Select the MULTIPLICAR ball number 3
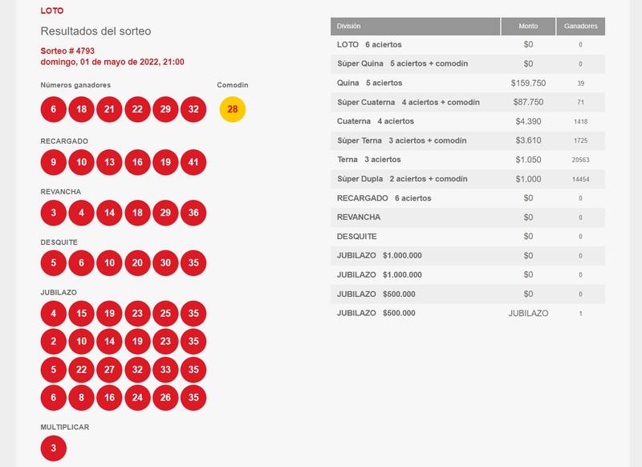The height and width of the screenshot is (467, 642). coord(54,449)
